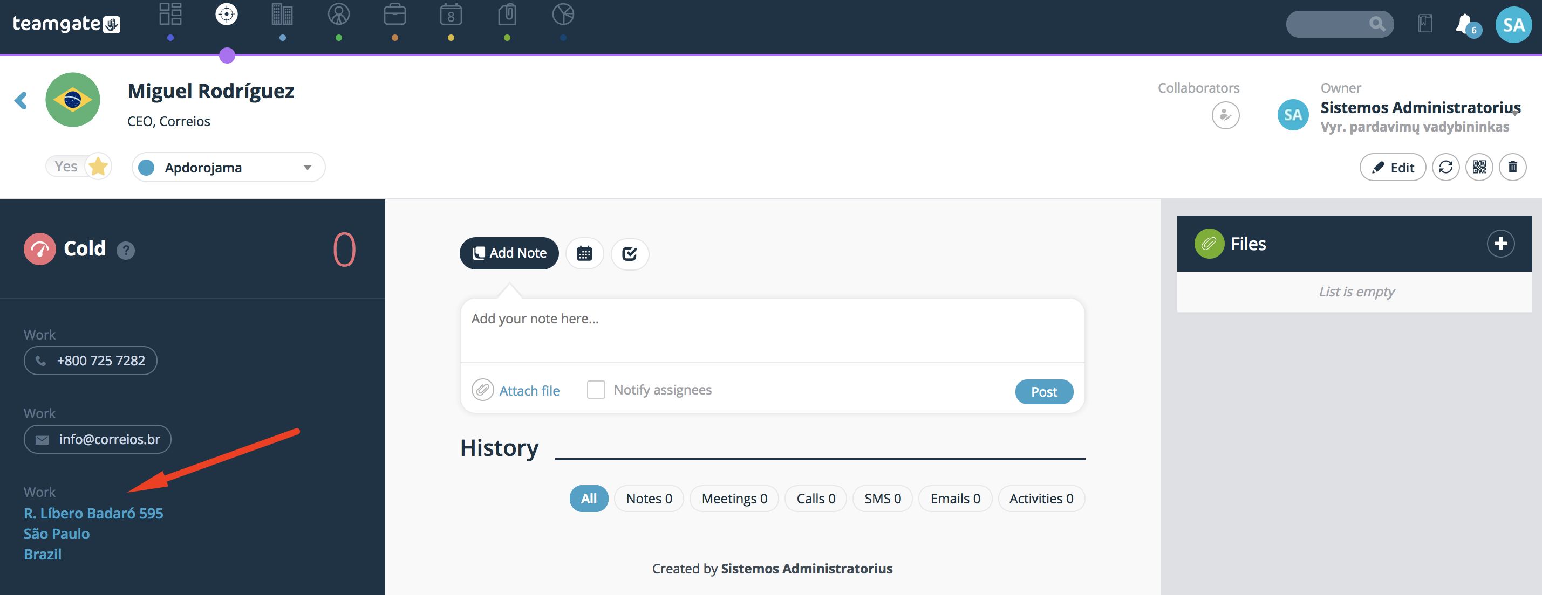Focus the 'Add your note here...' text area
Viewport: 1542px width, 595px height.
coord(772,331)
